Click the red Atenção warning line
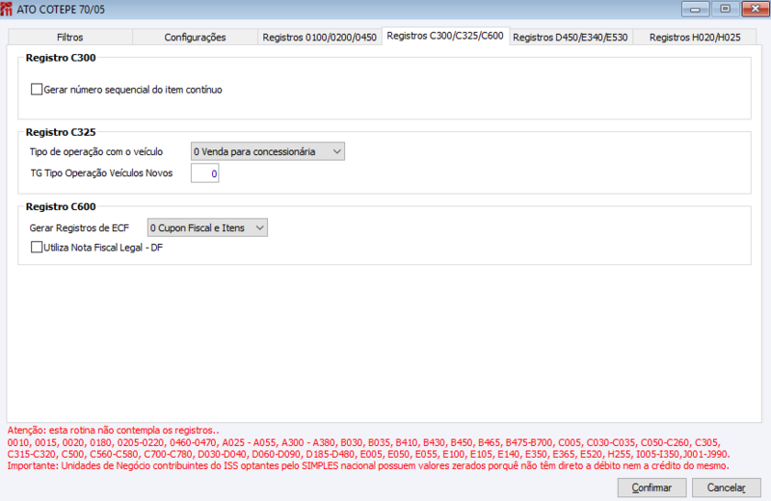The image size is (771, 501). [113, 431]
